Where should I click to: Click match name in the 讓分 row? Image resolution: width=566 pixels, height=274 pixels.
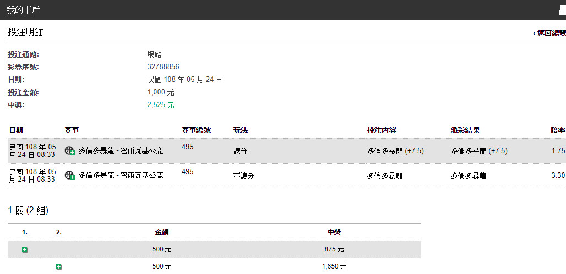(121, 150)
